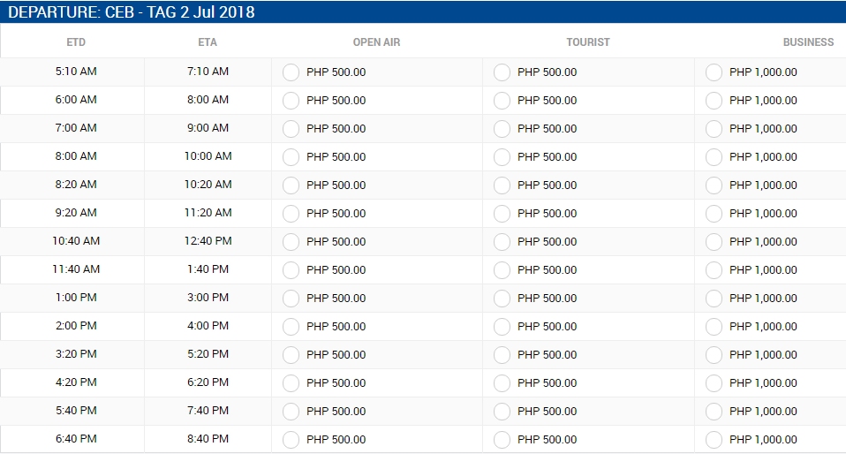The image size is (846, 454).
Task: Select Tourist fare for 8:20 AM departure
Action: 502,185
